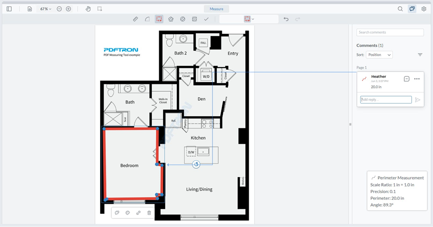
Task: Open the settings gear menu
Action: 424,9
